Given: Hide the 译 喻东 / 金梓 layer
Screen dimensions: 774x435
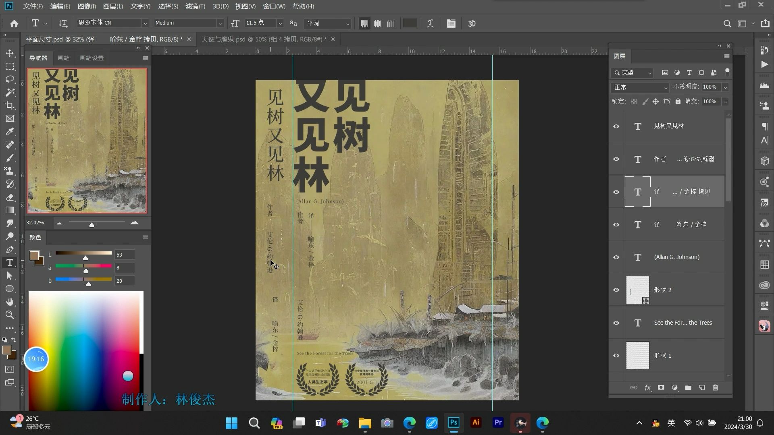Looking at the screenshot, I should 616,225.
